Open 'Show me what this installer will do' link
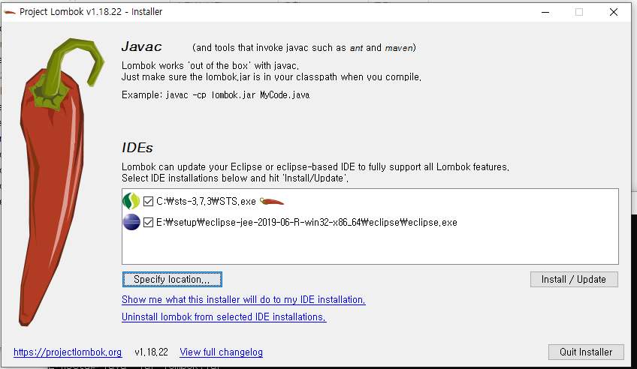The image size is (637, 369). [x=243, y=300]
